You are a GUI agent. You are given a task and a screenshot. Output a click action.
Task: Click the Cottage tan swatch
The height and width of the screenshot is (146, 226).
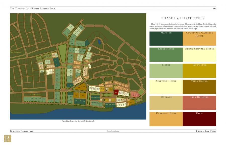pos(166,103)
